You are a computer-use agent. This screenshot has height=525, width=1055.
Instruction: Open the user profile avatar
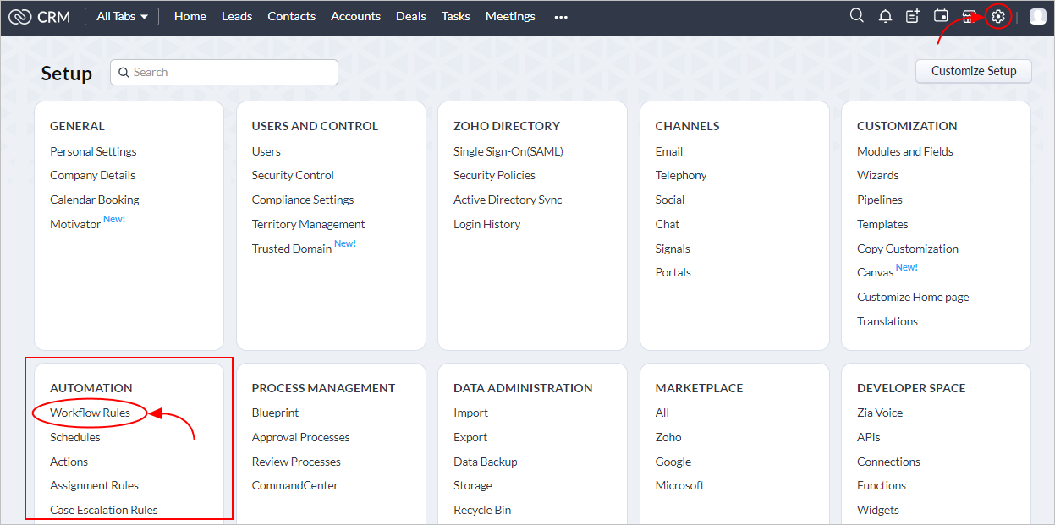point(1038,16)
